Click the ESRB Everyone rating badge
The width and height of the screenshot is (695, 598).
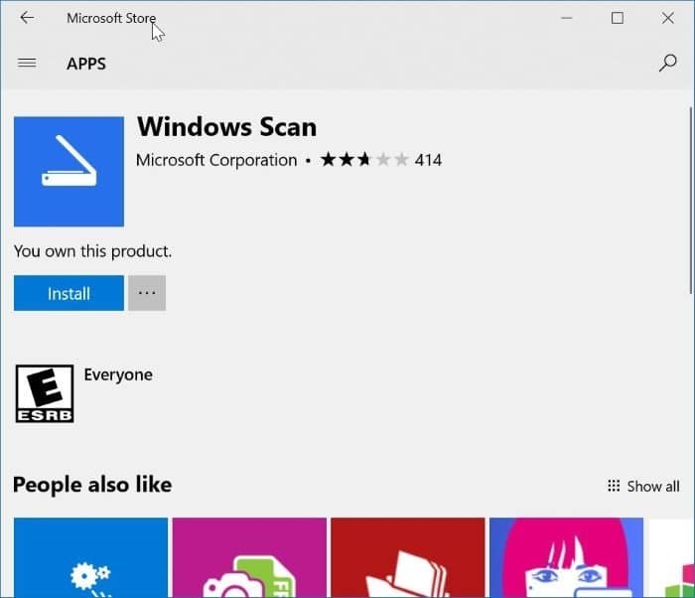[45, 393]
